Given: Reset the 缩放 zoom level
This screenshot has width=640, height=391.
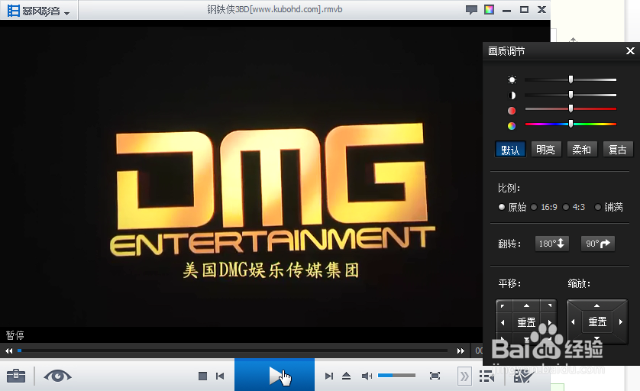Looking at the screenshot, I should click(x=597, y=322).
